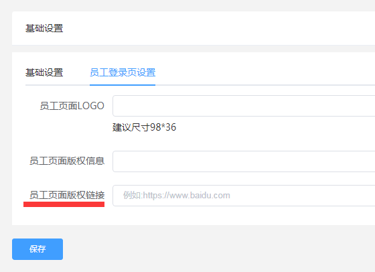375x272 pixels.
Task: Select the 员工登录页设置 tab
Action: 123,72
